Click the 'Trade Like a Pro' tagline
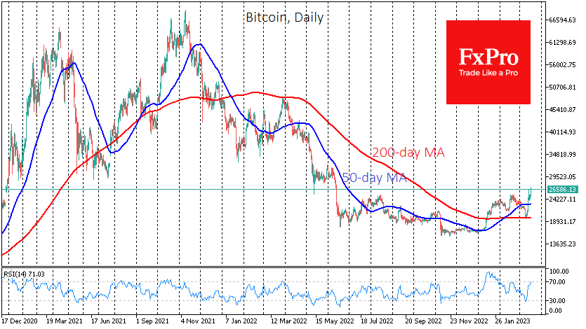Screen dimensions: 586x329 tap(488, 72)
